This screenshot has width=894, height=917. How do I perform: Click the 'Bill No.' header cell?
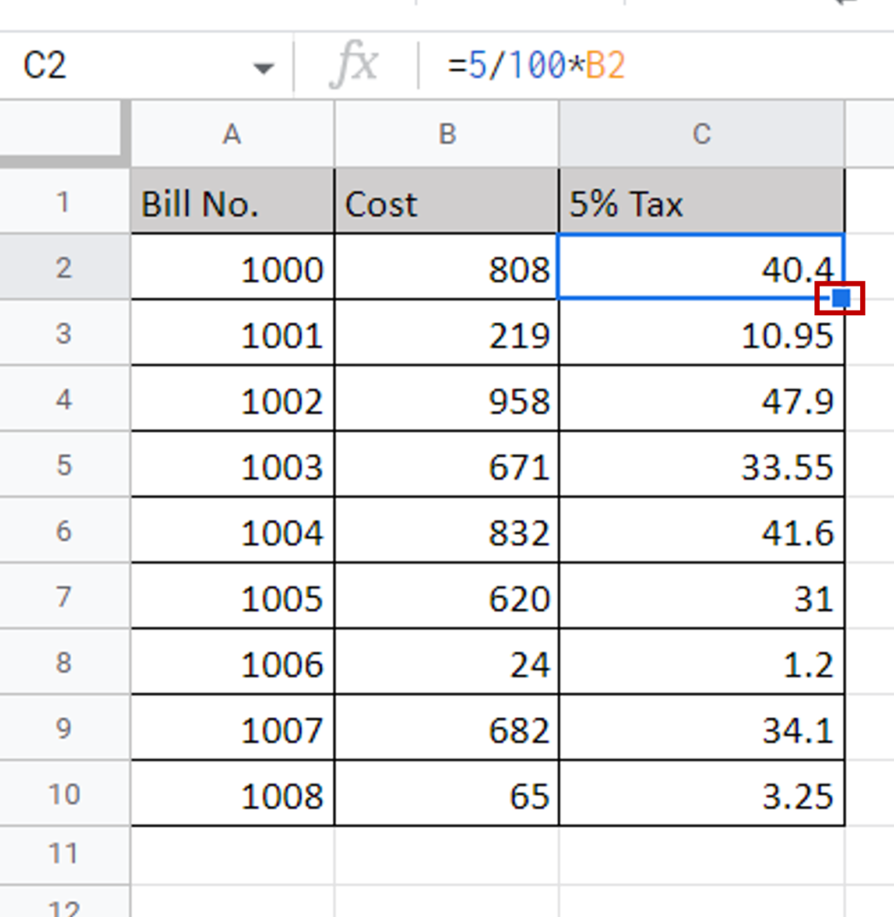[232, 202]
